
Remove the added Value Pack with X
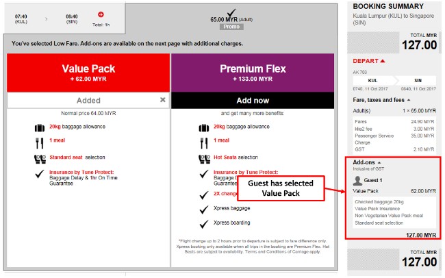162,99
